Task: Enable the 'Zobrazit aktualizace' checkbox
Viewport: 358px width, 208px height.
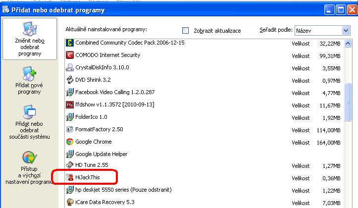Action: coord(185,30)
